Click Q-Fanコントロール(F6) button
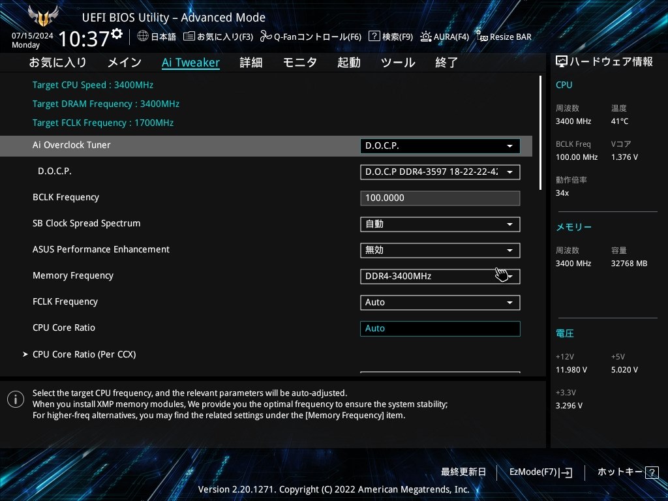This screenshot has height=501, width=668. point(311,37)
